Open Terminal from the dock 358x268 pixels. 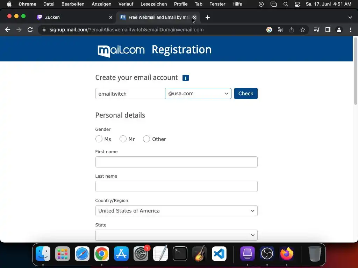180,254
